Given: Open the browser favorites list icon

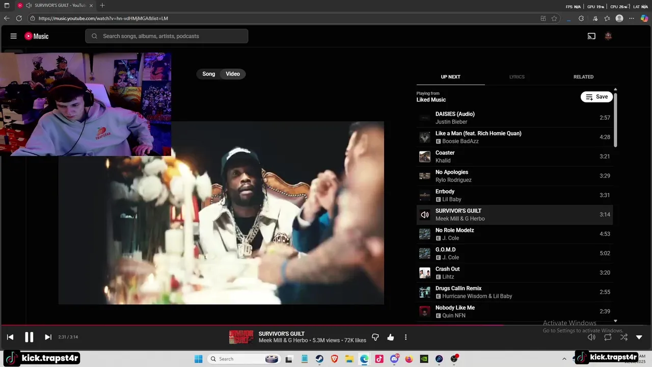Looking at the screenshot, I should pos(607,18).
